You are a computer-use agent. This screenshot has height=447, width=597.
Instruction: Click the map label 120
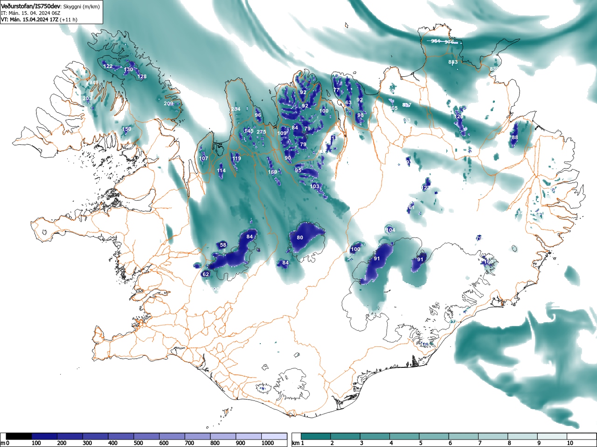[459, 116]
